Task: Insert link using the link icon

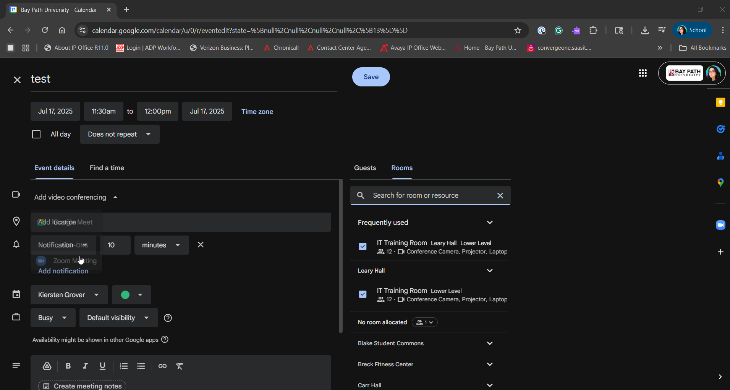Action: pos(162,366)
